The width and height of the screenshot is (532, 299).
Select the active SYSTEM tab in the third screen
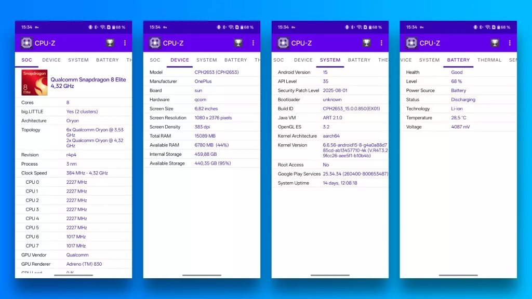[x=330, y=60]
